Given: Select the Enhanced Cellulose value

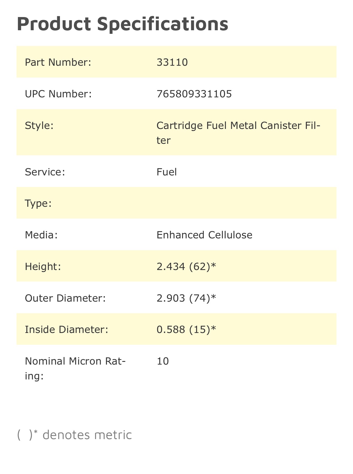Looking at the screenshot, I should coord(204,235).
